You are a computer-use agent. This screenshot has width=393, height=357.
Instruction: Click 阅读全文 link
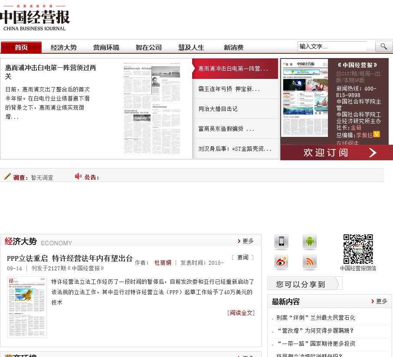click(241, 313)
